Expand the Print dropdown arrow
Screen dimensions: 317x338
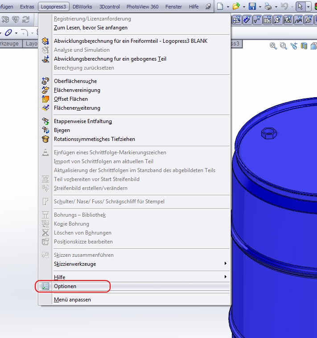click(276, 7)
